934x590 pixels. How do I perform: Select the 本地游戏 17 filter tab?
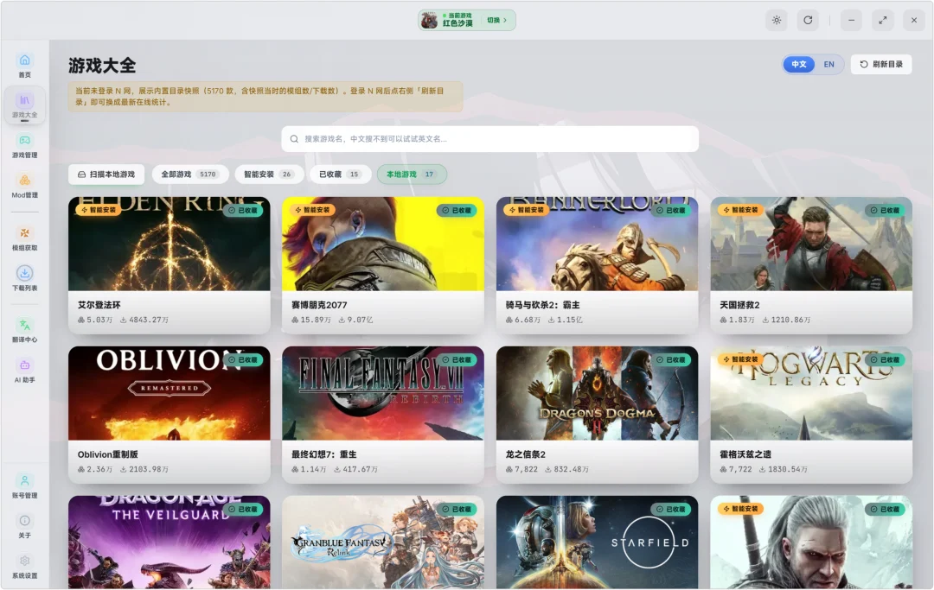(x=412, y=174)
